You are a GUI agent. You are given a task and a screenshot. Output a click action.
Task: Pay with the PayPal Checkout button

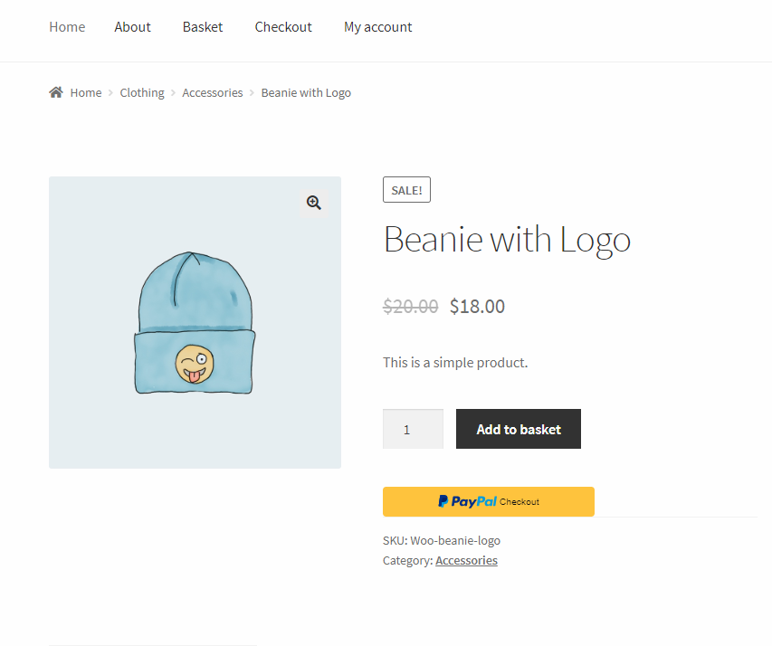(489, 501)
